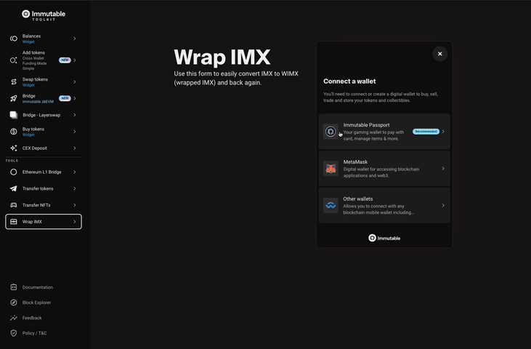This screenshot has height=349, width=531.
Task: Click the MetaMask row chevron arrow
Action: click(443, 169)
